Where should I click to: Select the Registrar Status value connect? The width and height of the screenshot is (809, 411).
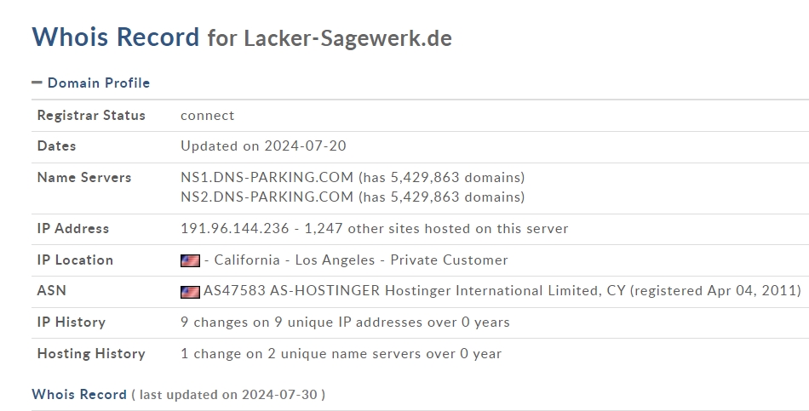pyautogui.click(x=208, y=116)
